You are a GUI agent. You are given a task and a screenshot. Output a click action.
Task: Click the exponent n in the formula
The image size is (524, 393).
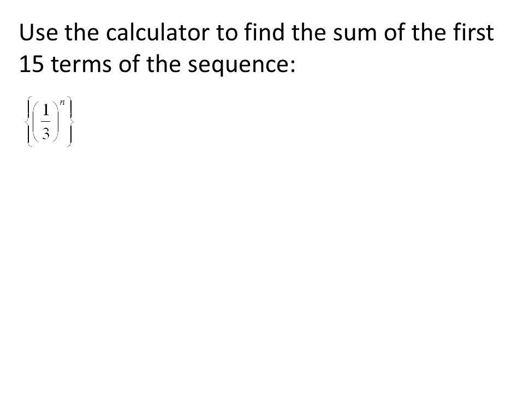click(x=62, y=103)
